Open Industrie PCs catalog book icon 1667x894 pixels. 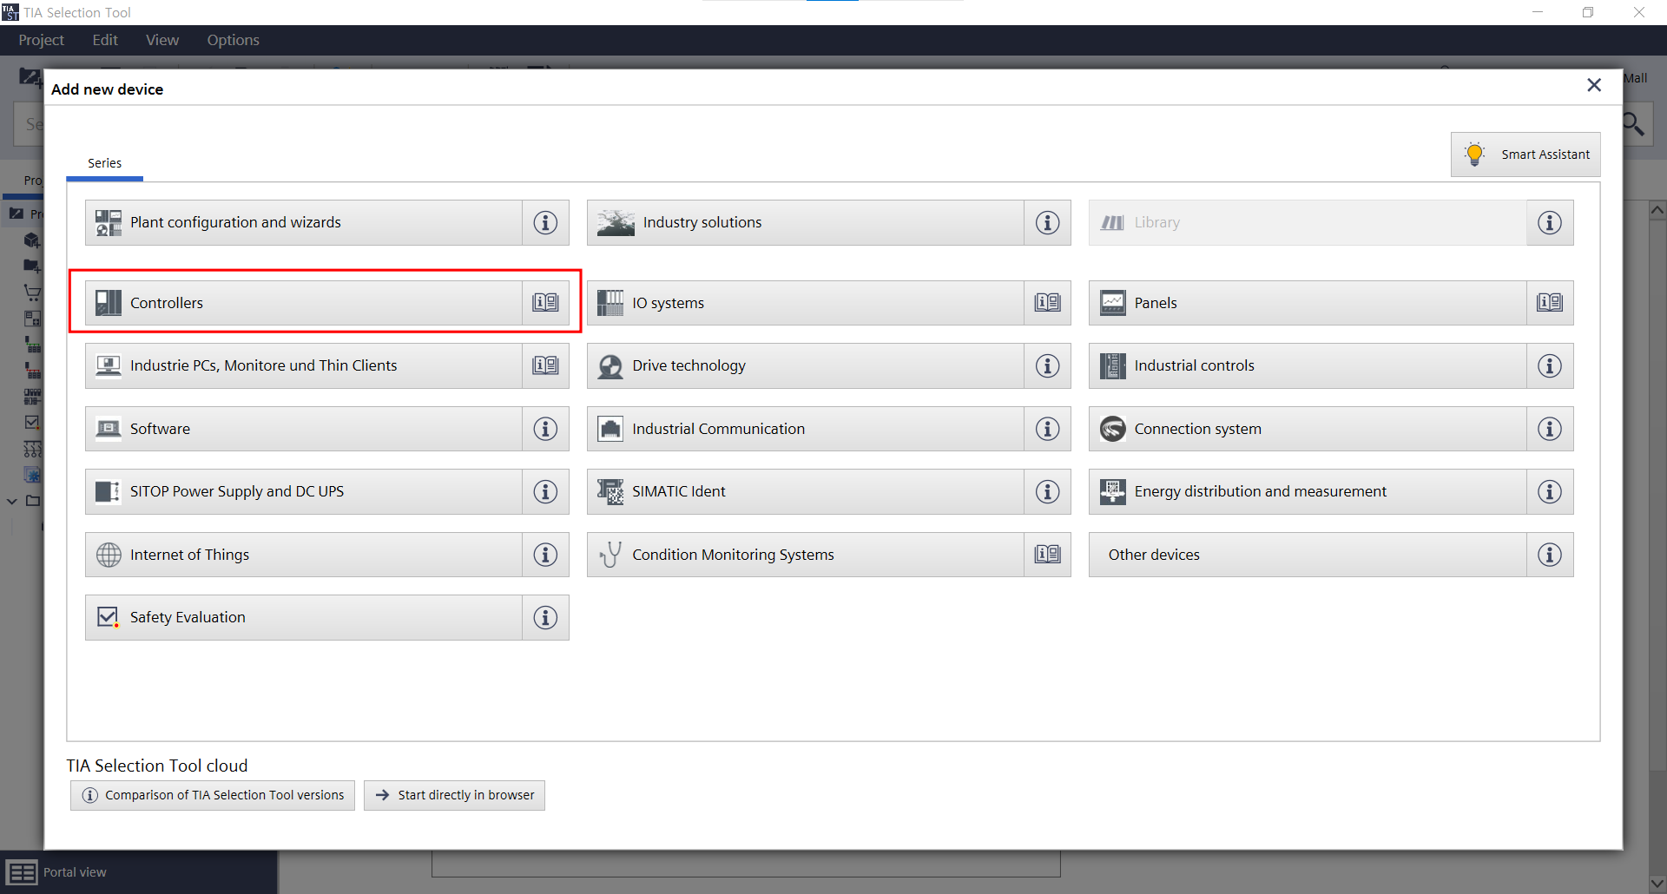click(x=545, y=365)
